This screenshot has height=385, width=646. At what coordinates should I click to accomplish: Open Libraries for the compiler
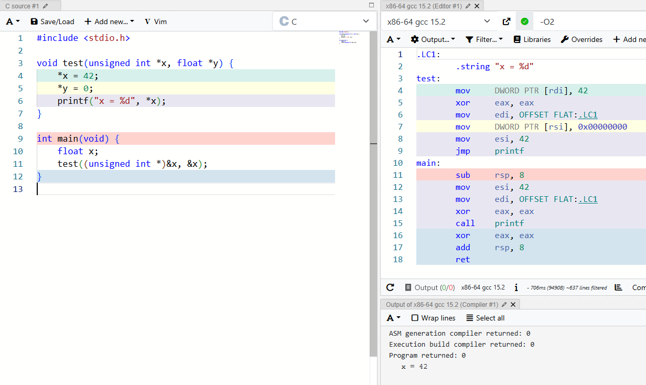[532, 39]
